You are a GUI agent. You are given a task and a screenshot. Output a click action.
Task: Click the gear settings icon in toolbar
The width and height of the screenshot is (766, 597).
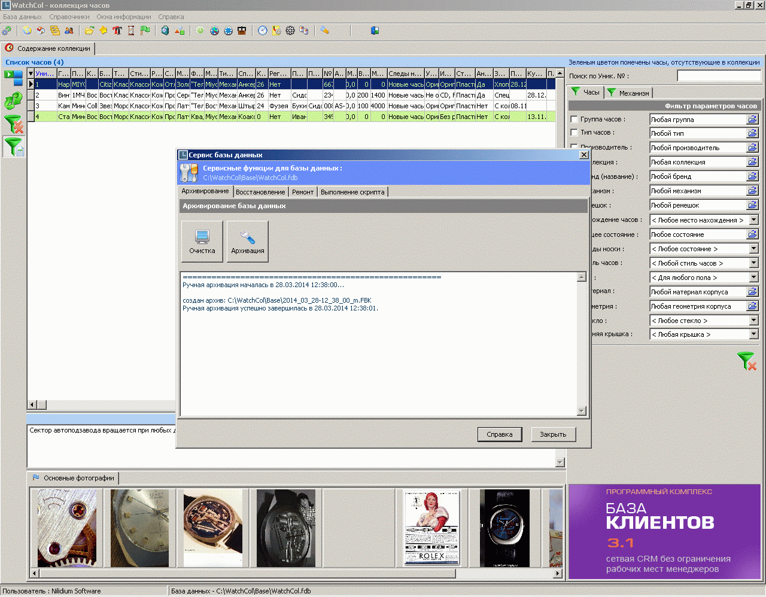coord(290,31)
